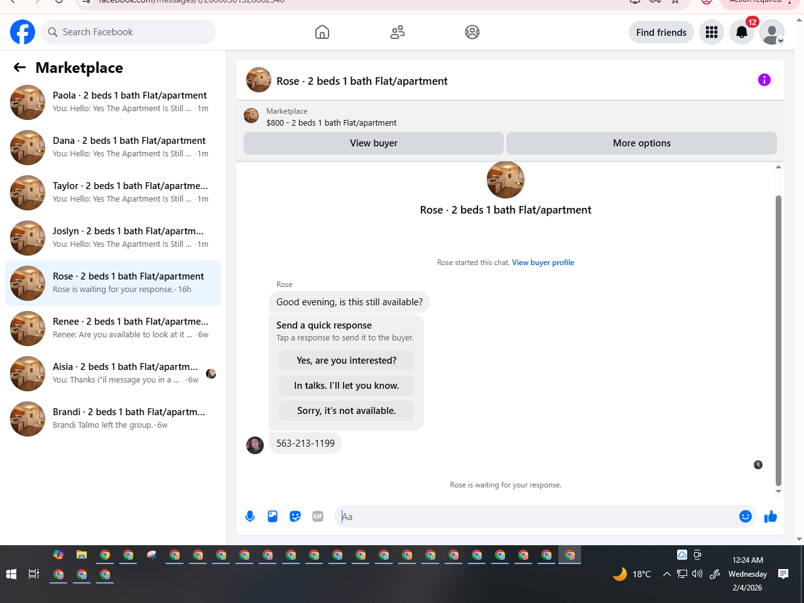The height and width of the screenshot is (603, 804).
Task: Pick a GIF using the GIF icon
Action: coord(318,516)
